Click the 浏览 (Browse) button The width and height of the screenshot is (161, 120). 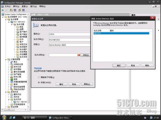tap(86, 55)
